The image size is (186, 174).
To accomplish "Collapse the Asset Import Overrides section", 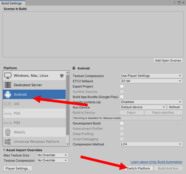I will tap(4, 150).
